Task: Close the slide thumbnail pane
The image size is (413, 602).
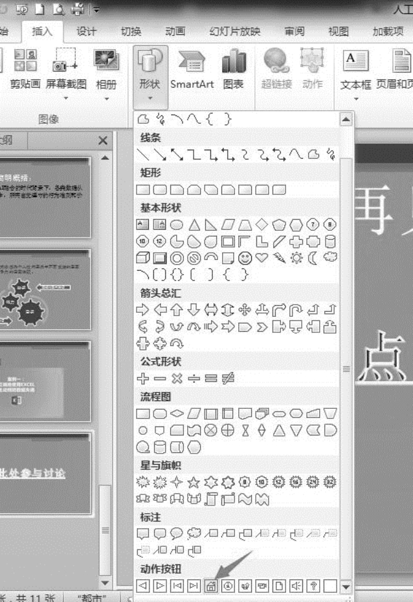Action: [103, 141]
